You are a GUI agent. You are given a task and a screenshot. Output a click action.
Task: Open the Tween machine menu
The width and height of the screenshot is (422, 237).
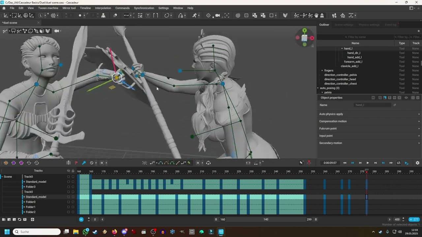coord(48,8)
